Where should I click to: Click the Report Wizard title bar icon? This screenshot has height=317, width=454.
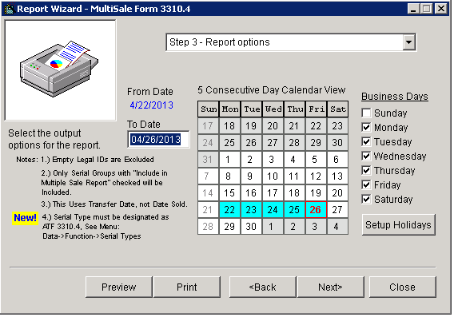[x=9, y=9]
